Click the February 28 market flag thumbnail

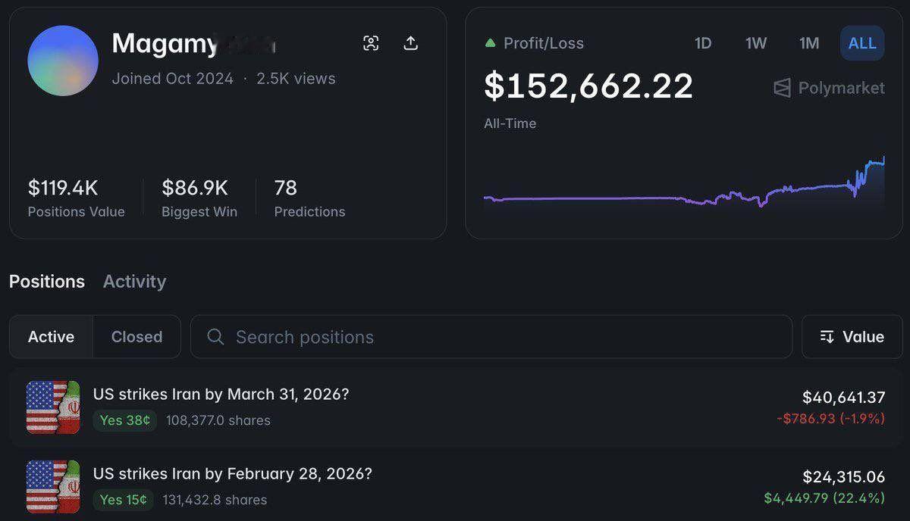[53, 486]
